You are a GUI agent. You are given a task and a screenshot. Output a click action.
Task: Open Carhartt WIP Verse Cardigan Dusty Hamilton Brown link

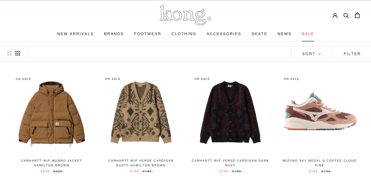[x=141, y=163]
